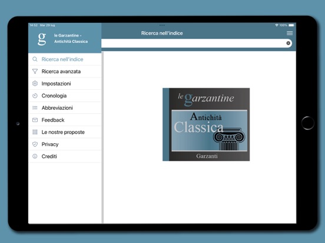Click the magnifier icon beside Ricerca nell'indice

[x=35, y=59]
